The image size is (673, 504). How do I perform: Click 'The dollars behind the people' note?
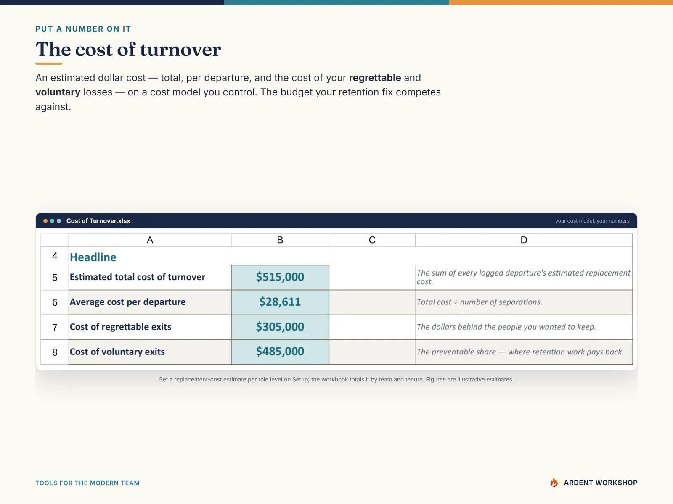pos(524,327)
